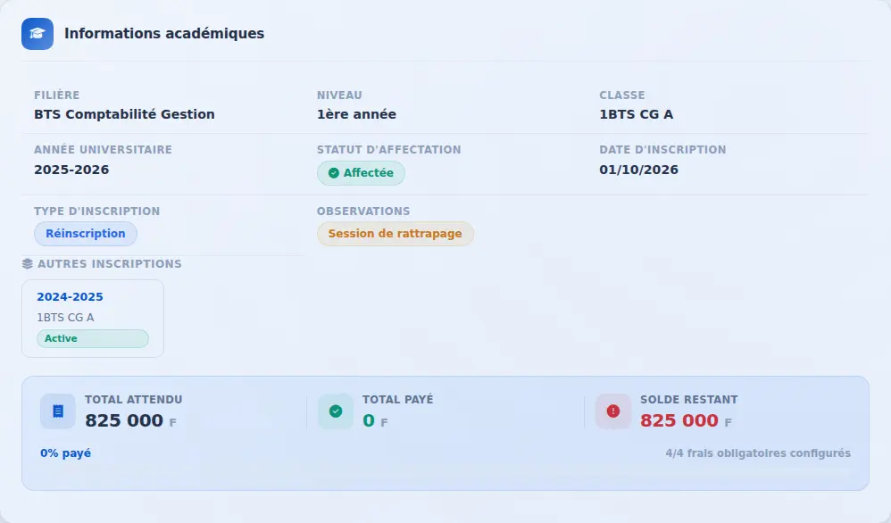Click the Session de rattrapage badge
The width and height of the screenshot is (891, 523).
pyautogui.click(x=395, y=234)
